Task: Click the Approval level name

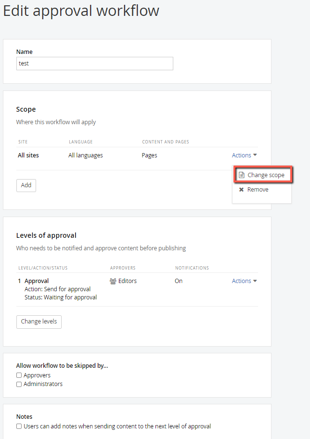Action: click(37, 281)
